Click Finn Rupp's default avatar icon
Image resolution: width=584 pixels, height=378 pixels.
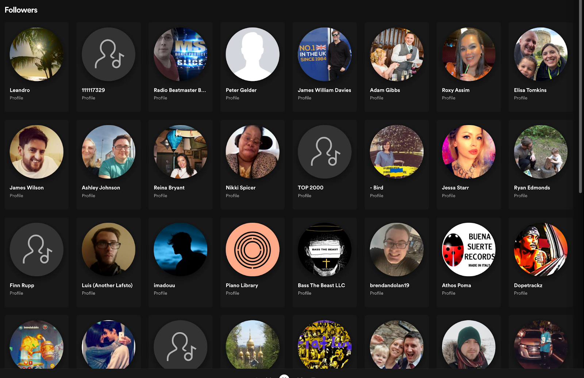click(x=36, y=250)
